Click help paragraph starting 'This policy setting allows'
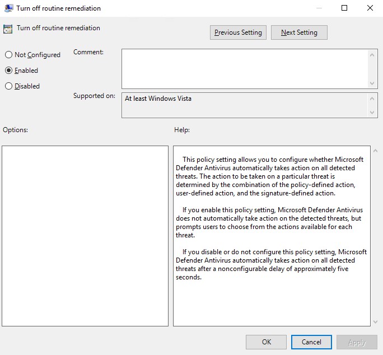 pyautogui.click(x=270, y=176)
